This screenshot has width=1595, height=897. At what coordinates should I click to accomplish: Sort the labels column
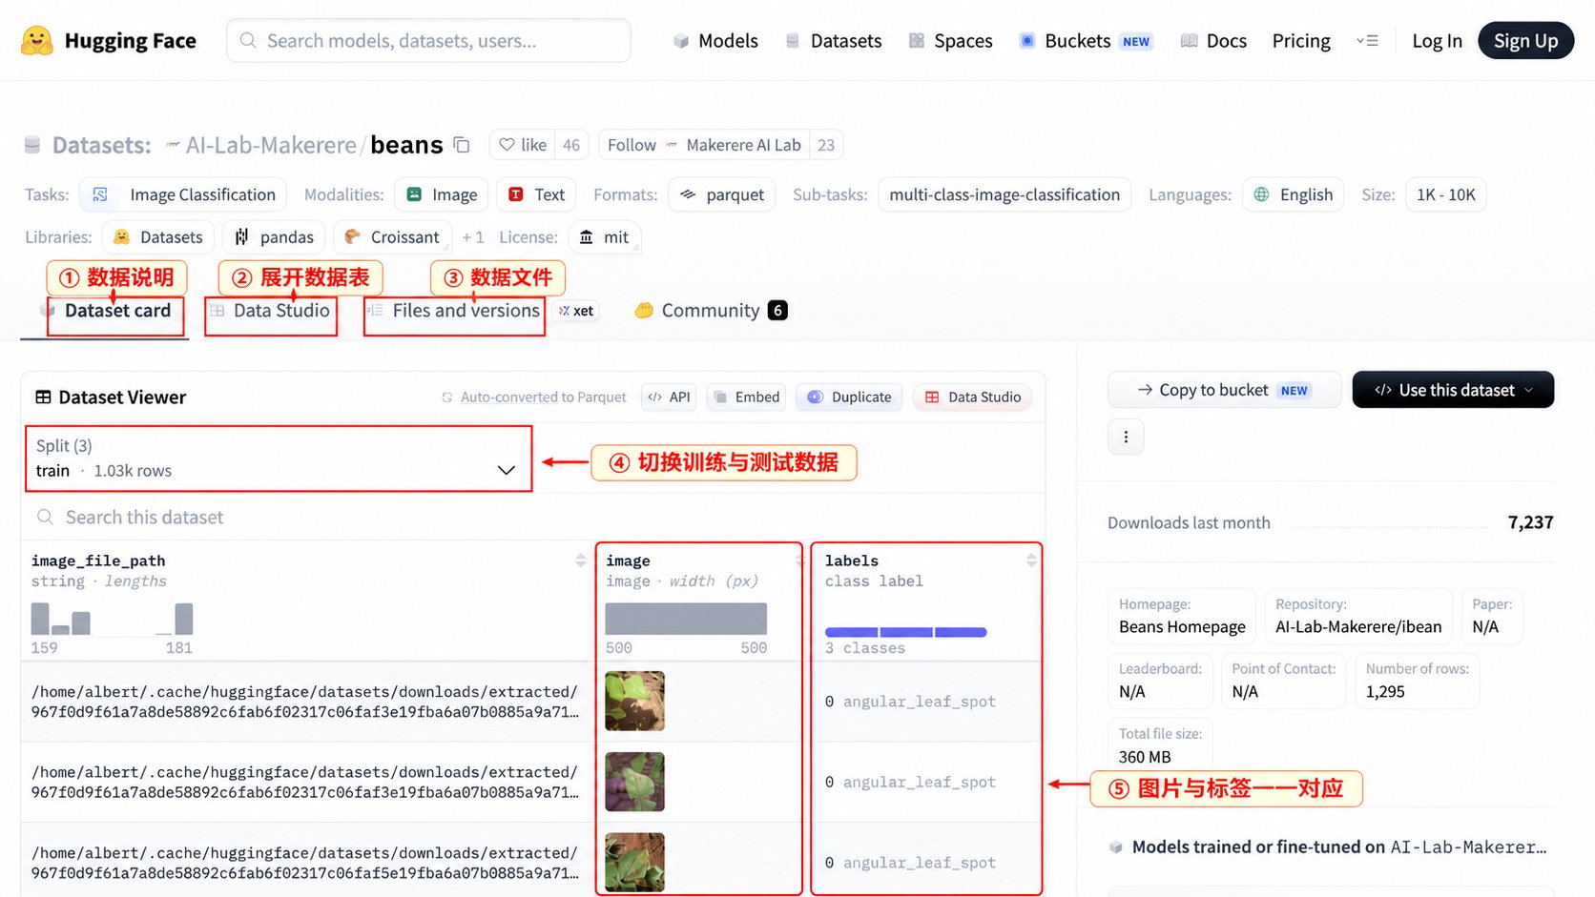coord(1030,561)
